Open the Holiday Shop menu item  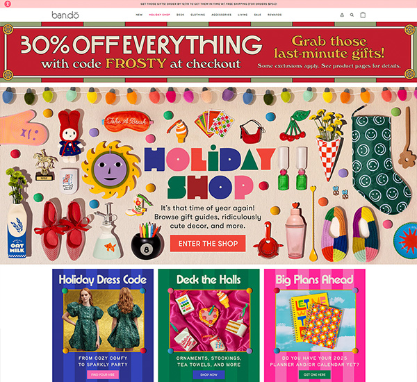(159, 15)
